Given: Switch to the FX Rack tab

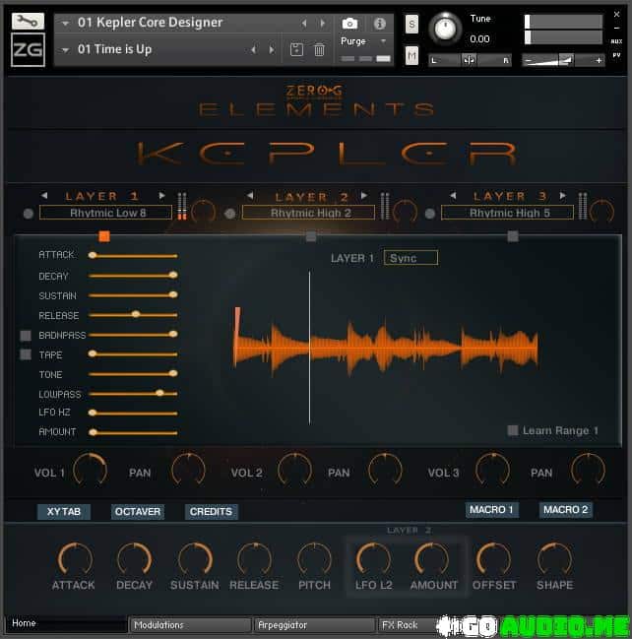Looking at the screenshot, I should point(408,625).
